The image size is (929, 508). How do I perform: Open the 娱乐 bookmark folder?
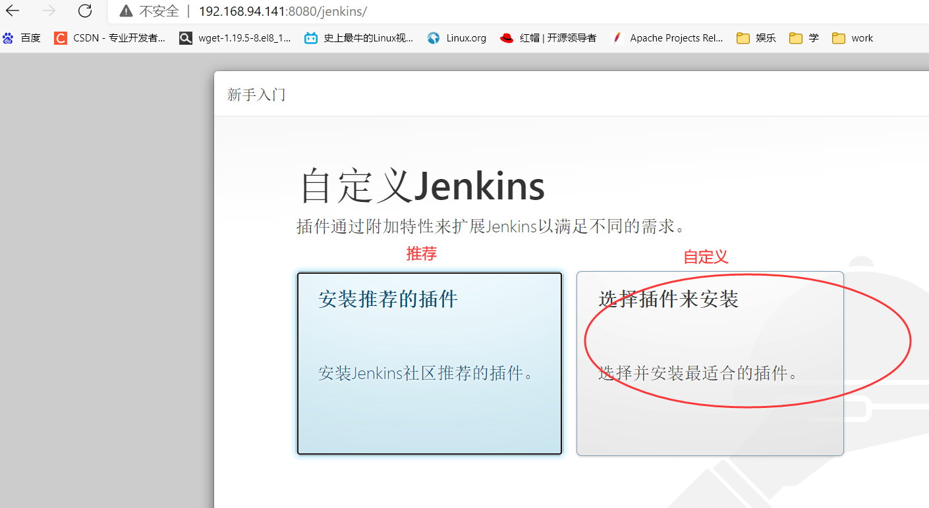(x=756, y=38)
